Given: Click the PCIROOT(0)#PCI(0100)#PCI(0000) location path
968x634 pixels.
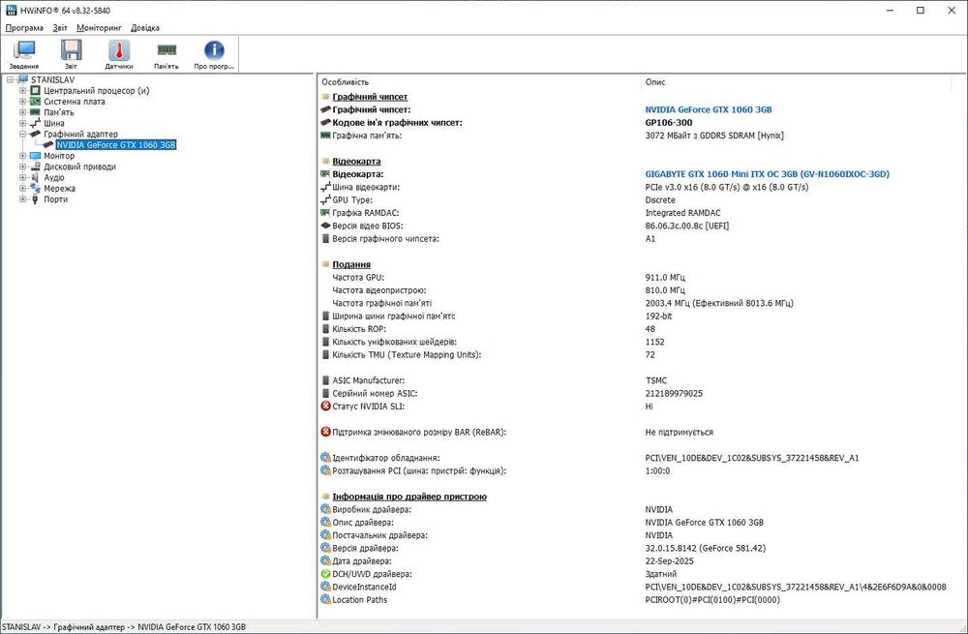Looking at the screenshot, I should point(712,600).
